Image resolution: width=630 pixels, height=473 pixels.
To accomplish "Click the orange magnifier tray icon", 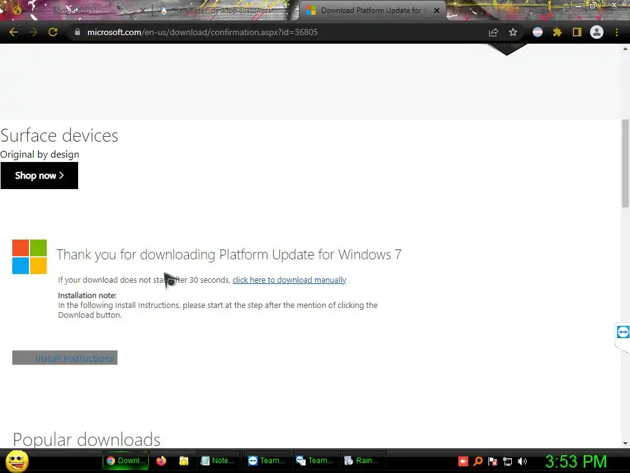I will [477, 461].
